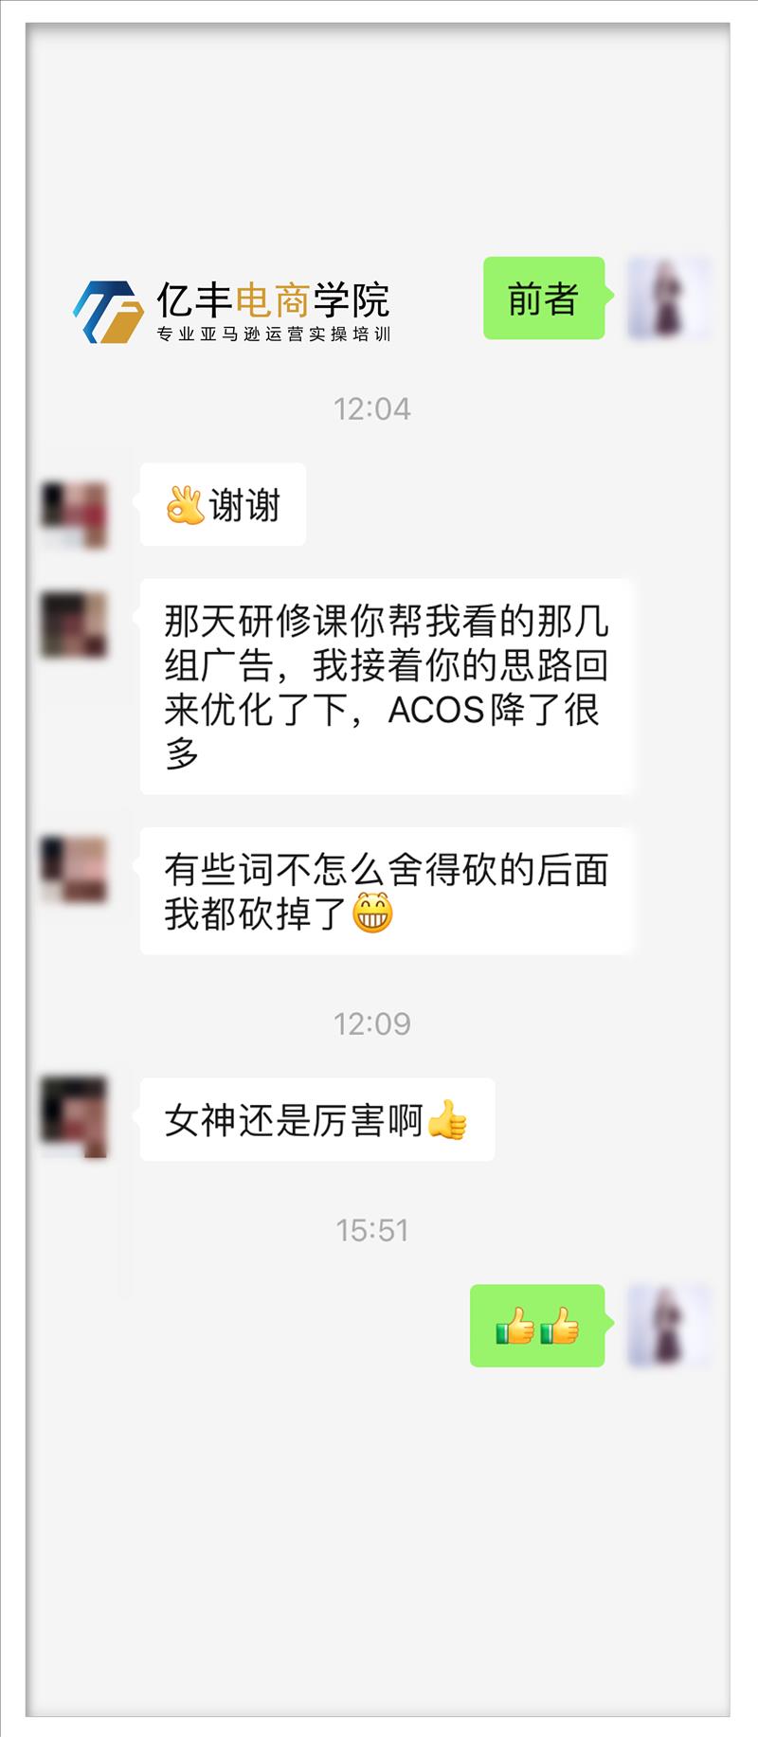Click the OK hand emoji in 谢谢 message

185,505
